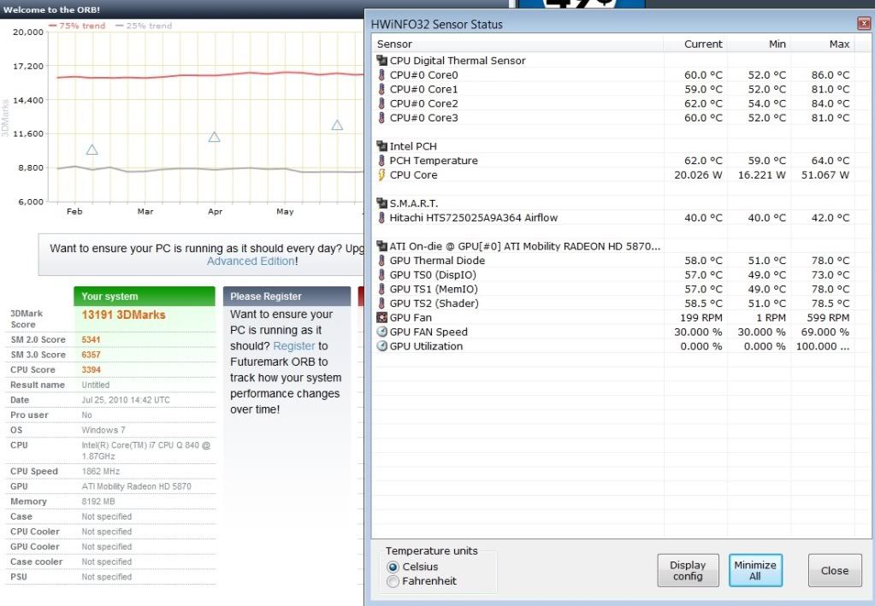Open the Advanced Edition link in ORB page

[251, 261]
